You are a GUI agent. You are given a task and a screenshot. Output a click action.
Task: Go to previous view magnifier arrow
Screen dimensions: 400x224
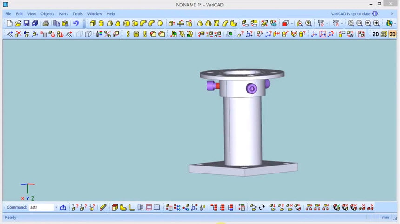point(368,23)
